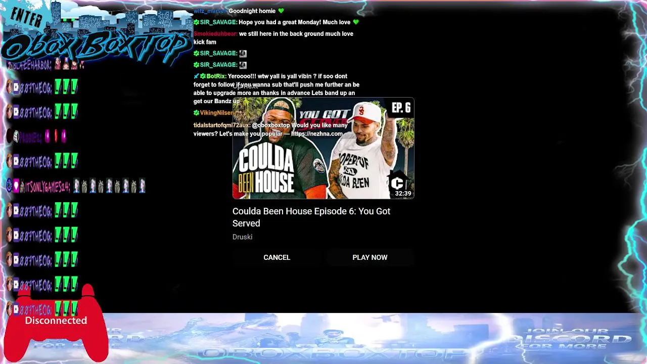Cancel the Up next autoplay
The image size is (647, 364).
point(276,257)
